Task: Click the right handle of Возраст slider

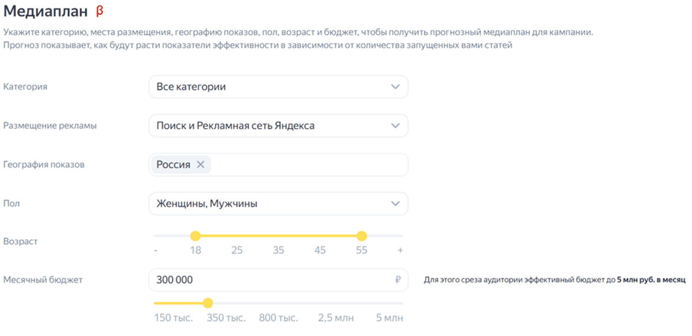Action: [x=362, y=236]
